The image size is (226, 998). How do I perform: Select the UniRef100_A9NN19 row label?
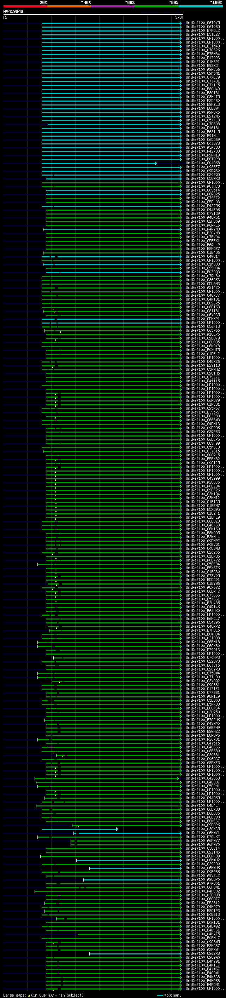click(203, 155)
